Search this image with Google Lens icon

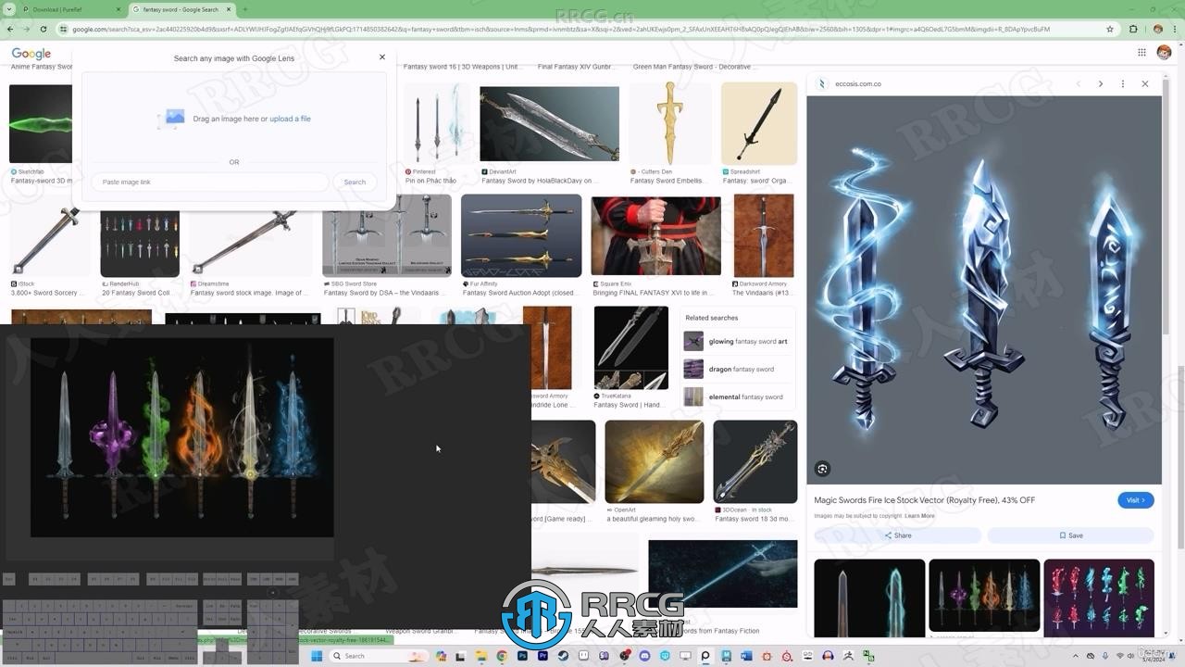point(822,469)
